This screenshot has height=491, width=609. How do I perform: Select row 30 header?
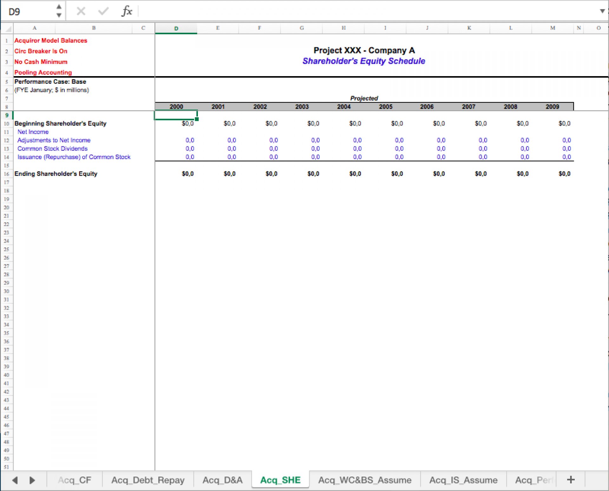[x=7, y=291]
